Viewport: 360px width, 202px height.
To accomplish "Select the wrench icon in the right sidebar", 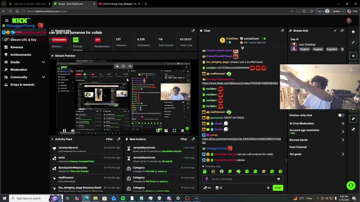I will (353, 119).
